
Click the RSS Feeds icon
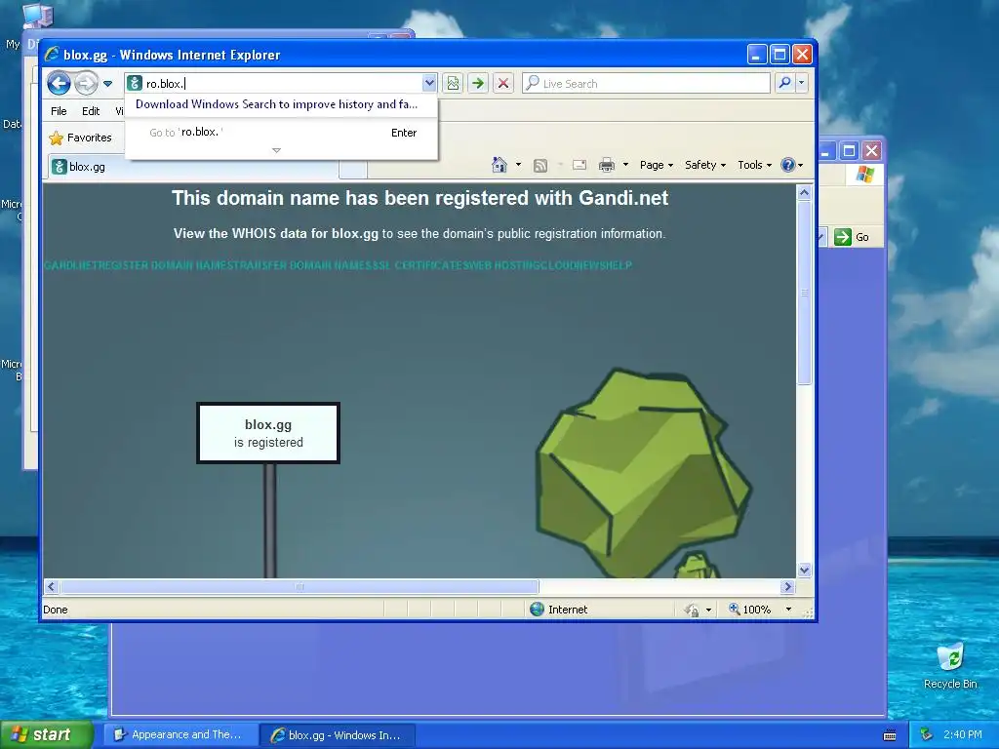point(540,166)
